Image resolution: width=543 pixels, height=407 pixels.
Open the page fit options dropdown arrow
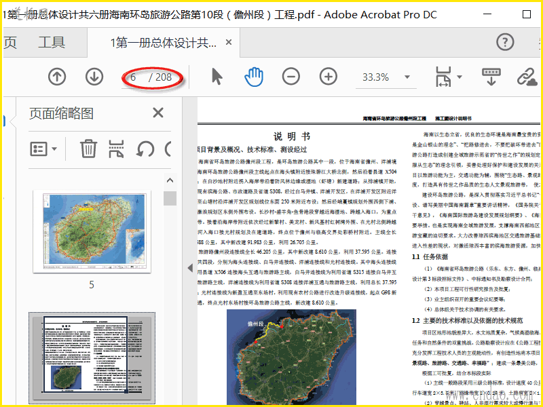(x=460, y=77)
